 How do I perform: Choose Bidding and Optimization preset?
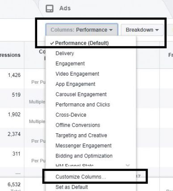coord(84,156)
